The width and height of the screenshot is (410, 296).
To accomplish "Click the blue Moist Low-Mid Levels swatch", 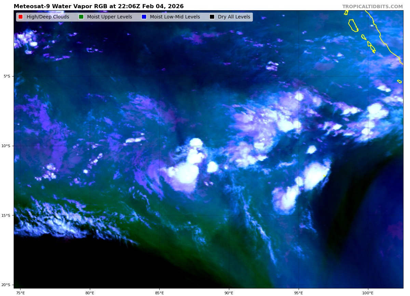I will coord(144,17).
